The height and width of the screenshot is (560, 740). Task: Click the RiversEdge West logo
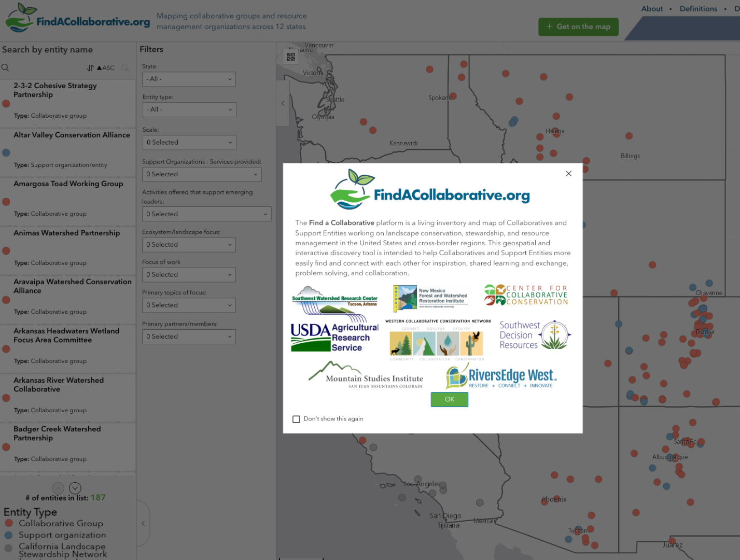click(501, 376)
